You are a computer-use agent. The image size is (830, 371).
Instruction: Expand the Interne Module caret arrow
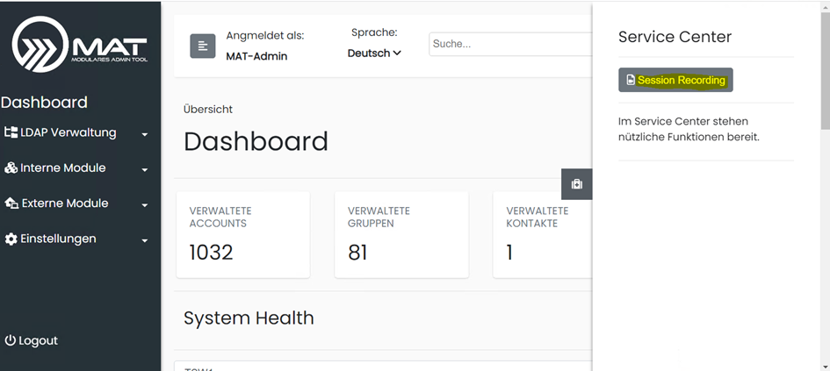[144, 170]
